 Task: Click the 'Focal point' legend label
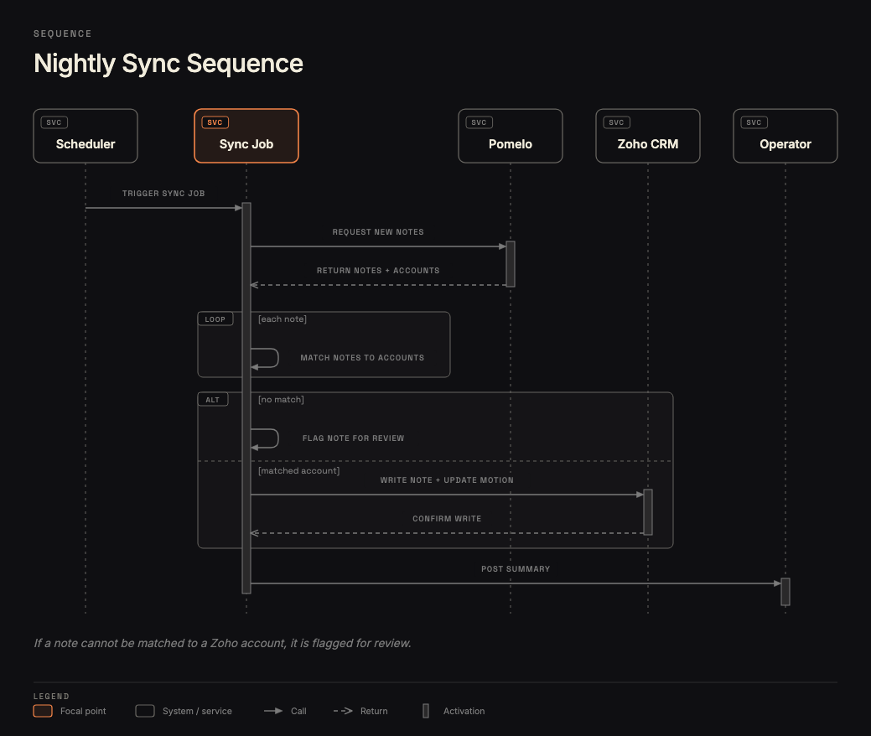(x=83, y=711)
